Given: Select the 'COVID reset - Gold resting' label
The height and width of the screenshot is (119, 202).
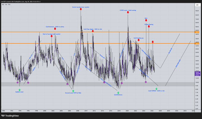Looking at the screenshot, I should 128,10.
